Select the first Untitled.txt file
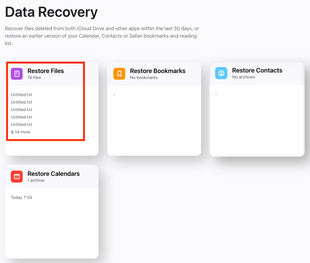The image size is (310, 263). click(x=20, y=95)
